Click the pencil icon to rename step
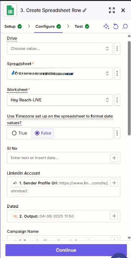The height and width of the screenshot is (258, 131). (85, 10)
